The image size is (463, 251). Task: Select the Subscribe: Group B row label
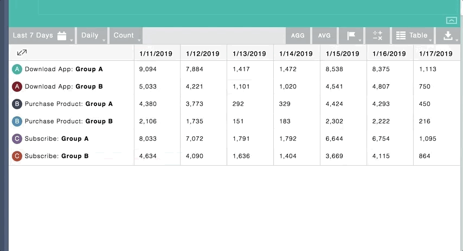click(x=57, y=156)
